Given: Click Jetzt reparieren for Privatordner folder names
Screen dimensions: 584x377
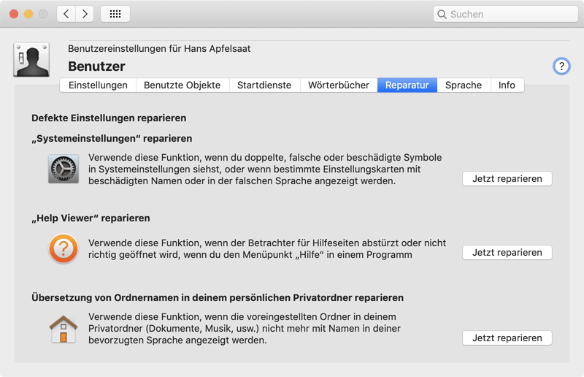Looking at the screenshot, I should (507, 338).
